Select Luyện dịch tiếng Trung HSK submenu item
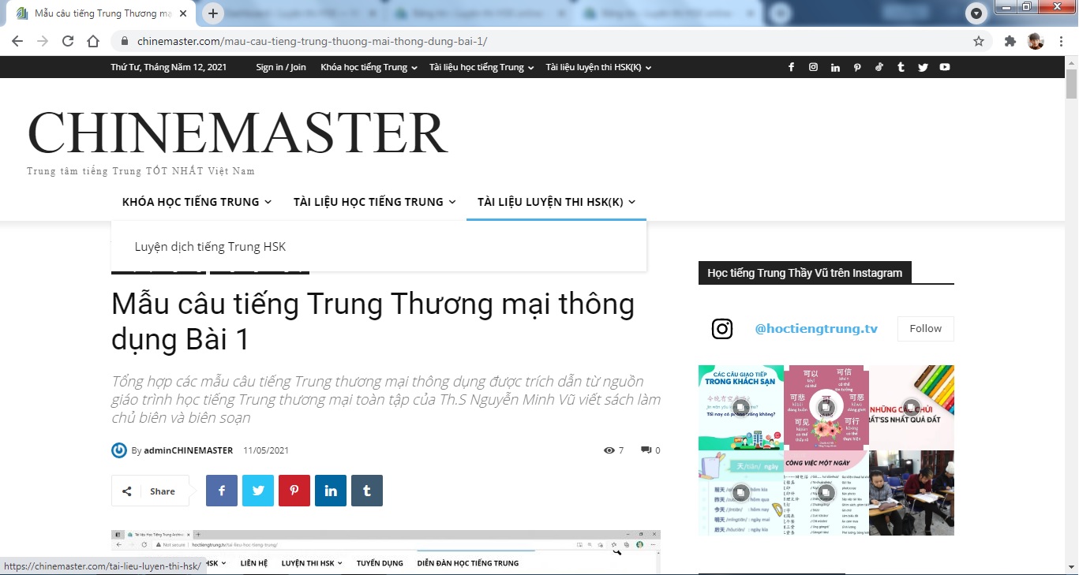Screen dimensions: 1079x575 click(210, 247)
